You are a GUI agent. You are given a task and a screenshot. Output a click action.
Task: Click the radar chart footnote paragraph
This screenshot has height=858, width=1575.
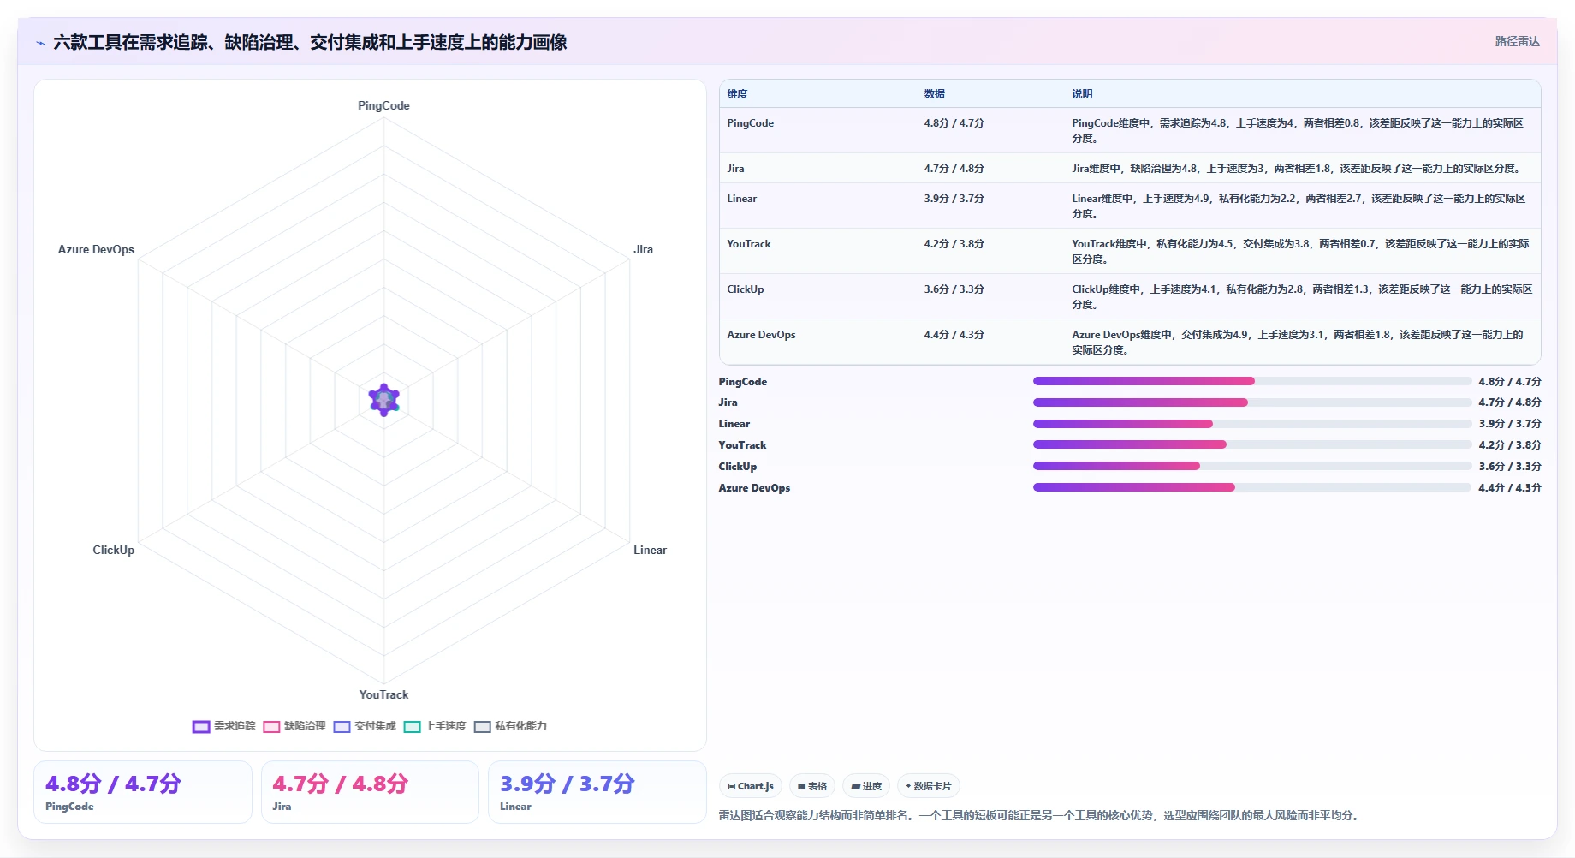click(x=1039, y=815)
